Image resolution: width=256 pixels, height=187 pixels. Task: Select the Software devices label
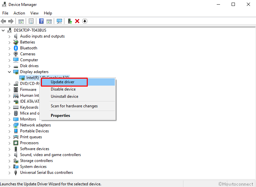point(35,149)
